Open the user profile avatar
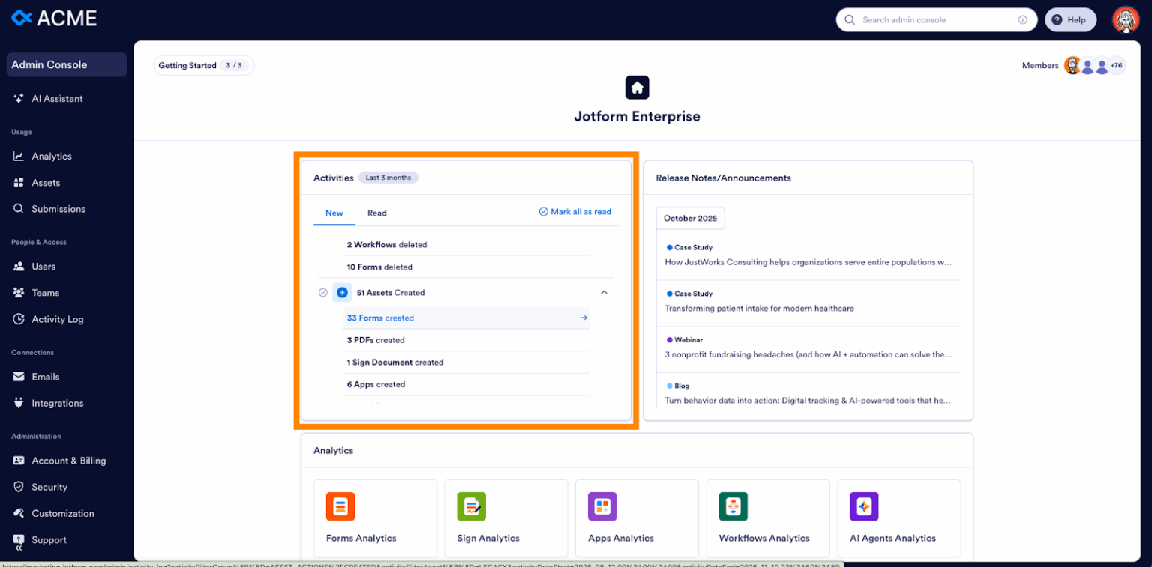 click(1126, 20)
